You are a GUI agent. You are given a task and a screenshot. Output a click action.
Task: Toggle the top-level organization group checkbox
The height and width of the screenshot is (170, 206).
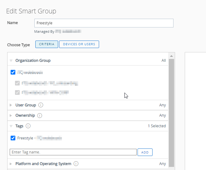click(x=13, y=72)
